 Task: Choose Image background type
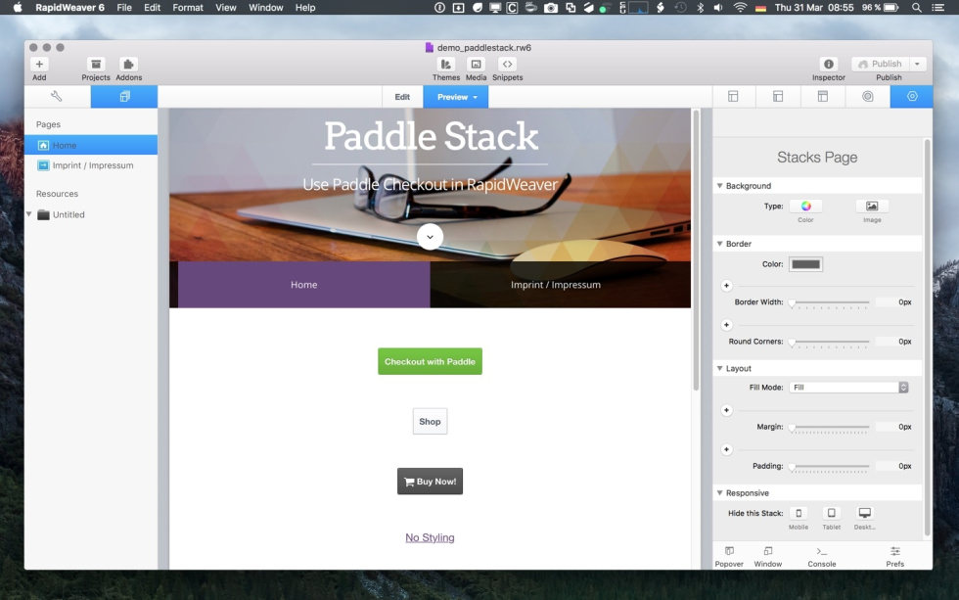[872, 207]
